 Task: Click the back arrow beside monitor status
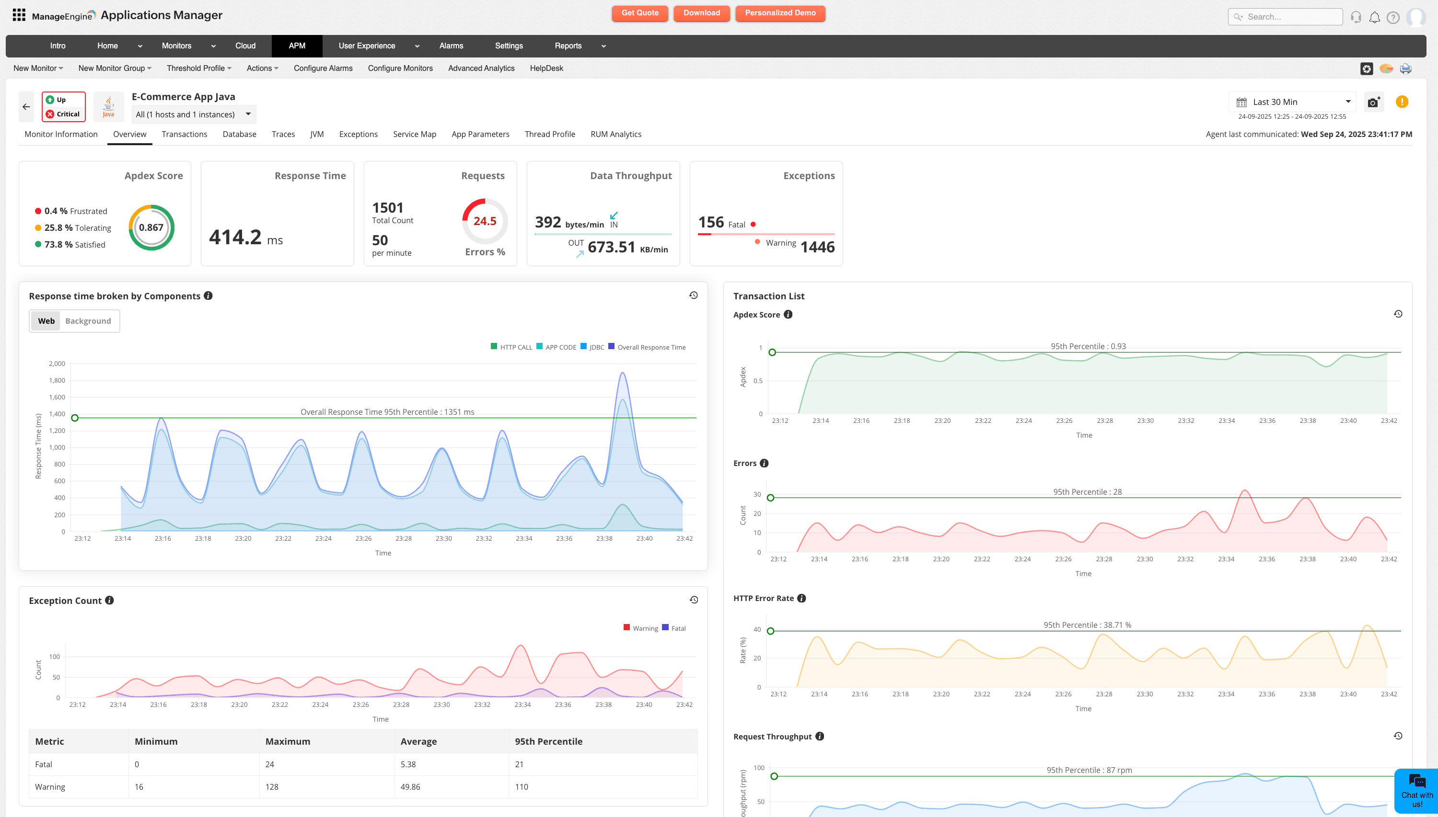click(x=26, y=106)
